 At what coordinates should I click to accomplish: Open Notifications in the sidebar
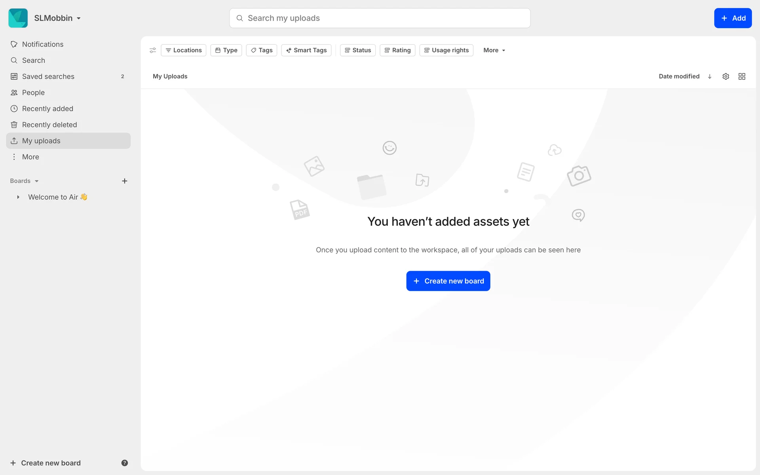point(42,44)
